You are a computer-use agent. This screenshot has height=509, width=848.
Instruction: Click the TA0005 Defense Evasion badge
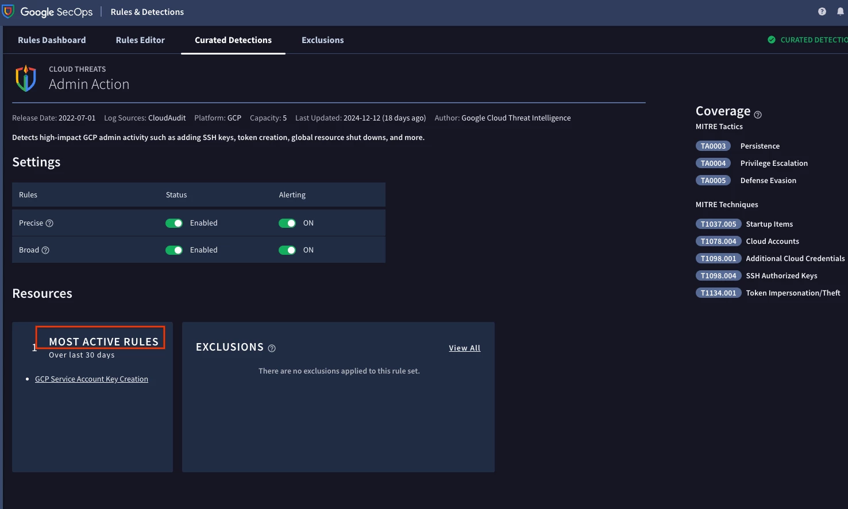pos(713,180)
